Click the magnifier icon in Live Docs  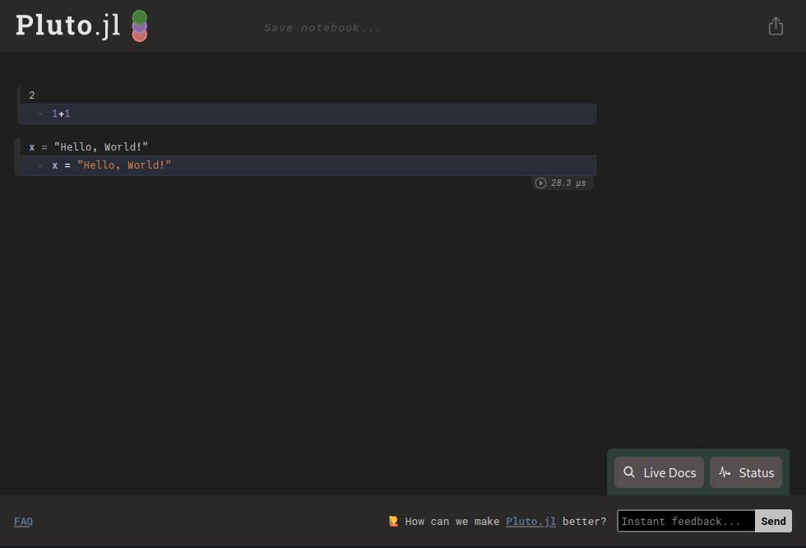pos(629,472)
